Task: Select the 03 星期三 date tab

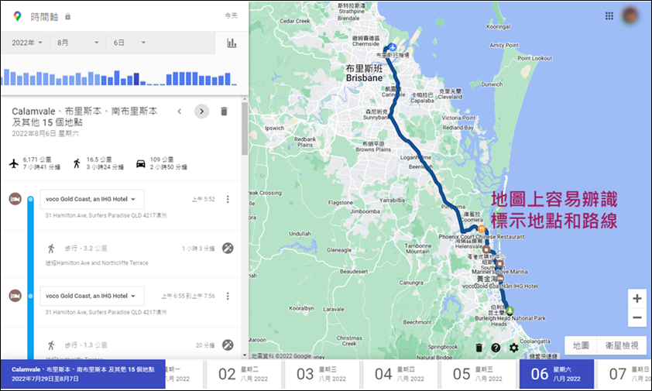Action: tap(321, 374)
